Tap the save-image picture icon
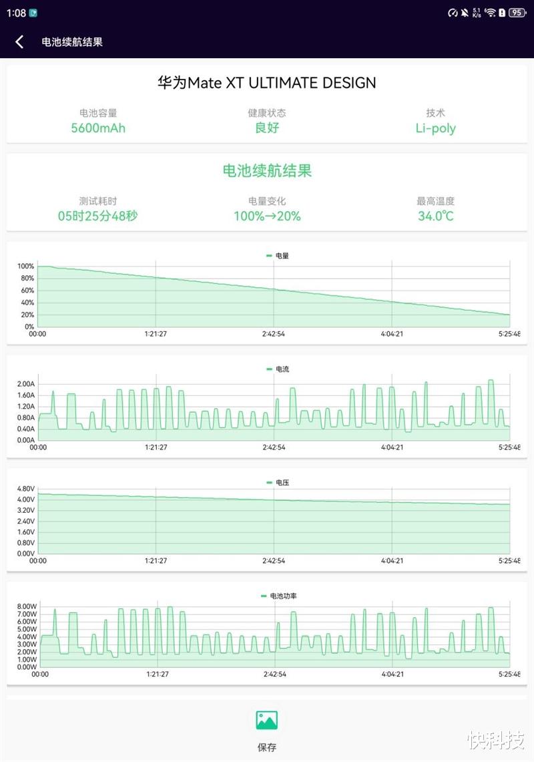Image resolution: width=534 pixels, height=762 pixels. tap(267, 720)
